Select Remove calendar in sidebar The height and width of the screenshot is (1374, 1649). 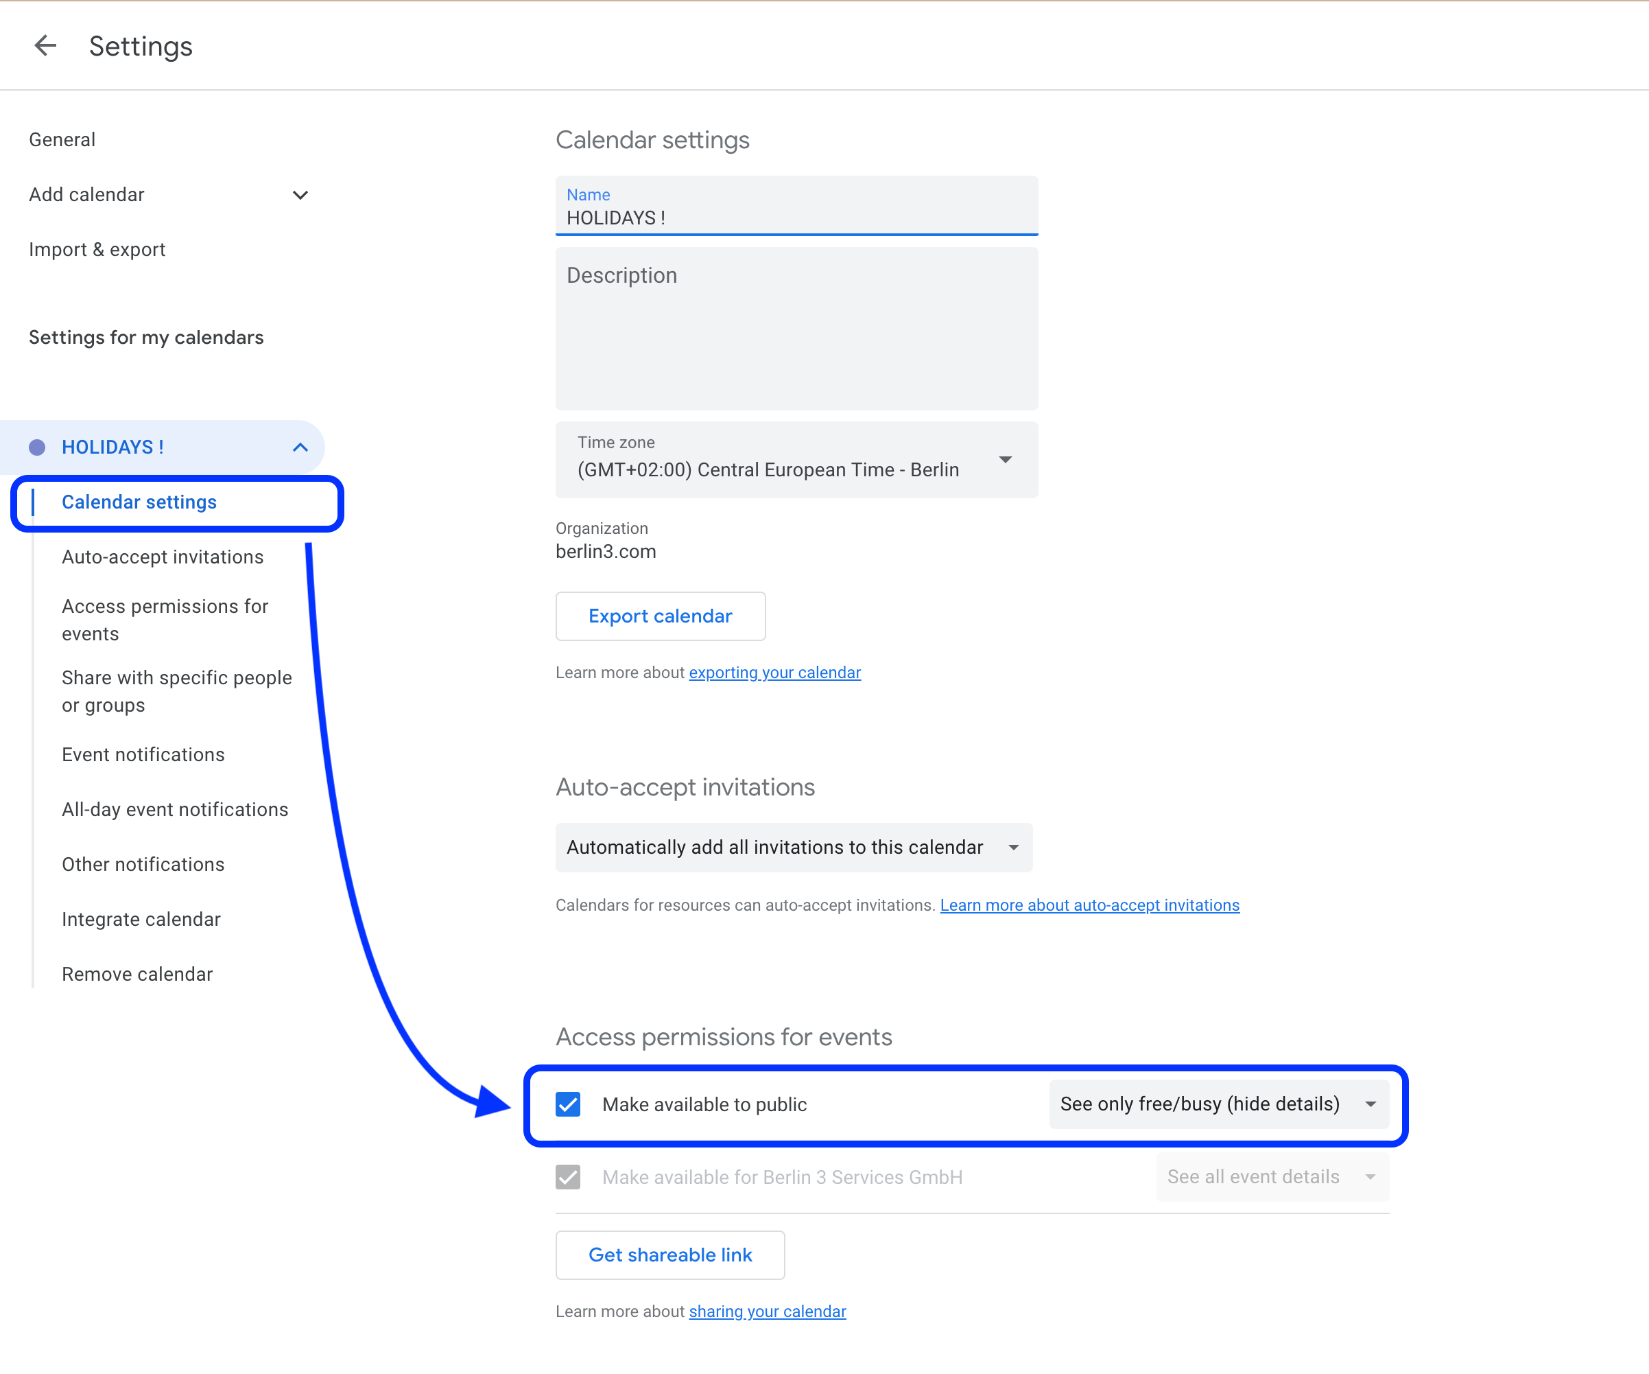[137, 974]
